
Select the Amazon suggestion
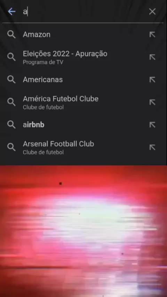(83, 34)
